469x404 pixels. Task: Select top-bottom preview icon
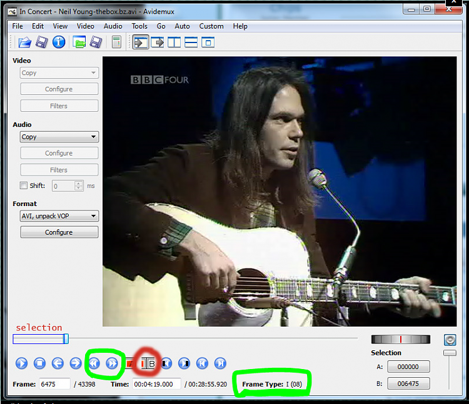[x=191, y=42]
